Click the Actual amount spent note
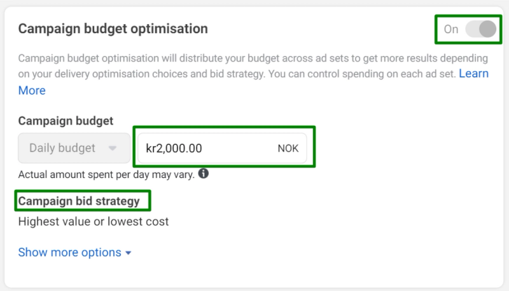Screen dimensions: 509x291 tap(106, 174)
